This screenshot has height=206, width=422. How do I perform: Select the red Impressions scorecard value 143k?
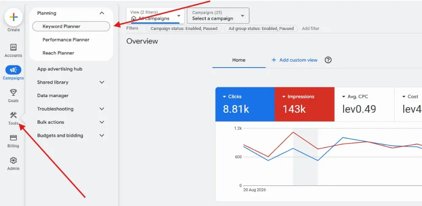pos(294,109)
